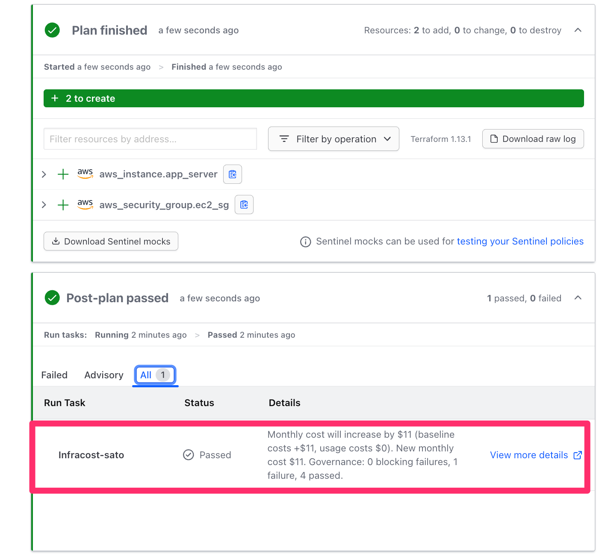Click the AWS logo beside aws_security_group.ec2_sg
Image resolution: width=608 pixels, height=554 pixels.
[x=85, y=204]
